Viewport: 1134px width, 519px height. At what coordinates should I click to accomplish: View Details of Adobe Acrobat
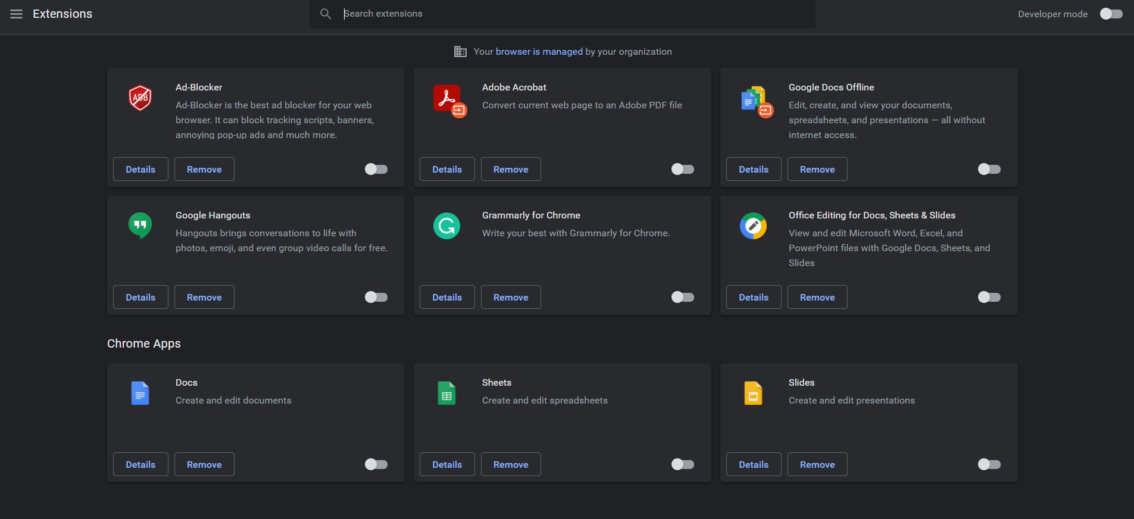pos(447,169)
